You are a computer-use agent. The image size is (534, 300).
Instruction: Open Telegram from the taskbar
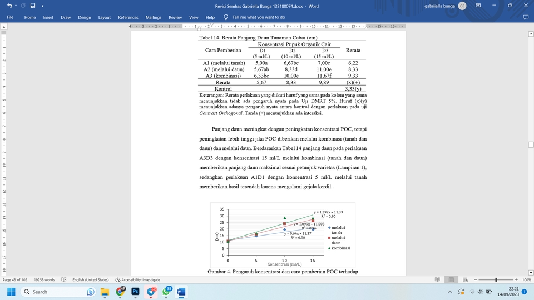[151, 292]
